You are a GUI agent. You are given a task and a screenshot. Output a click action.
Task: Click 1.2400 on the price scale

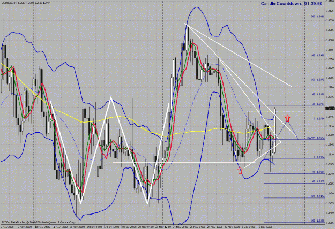pos(330,213)
